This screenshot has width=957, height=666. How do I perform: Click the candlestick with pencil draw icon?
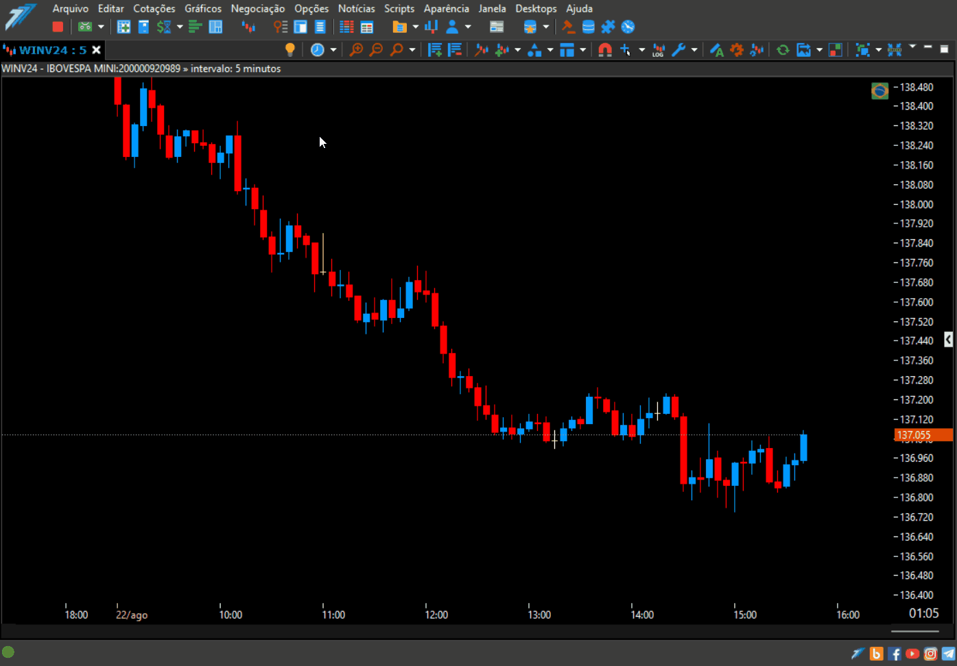click(x=482, y=49)
